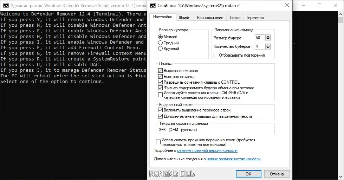Toggle Дополнительные клавиши для выделения текста

click(160, 116)
